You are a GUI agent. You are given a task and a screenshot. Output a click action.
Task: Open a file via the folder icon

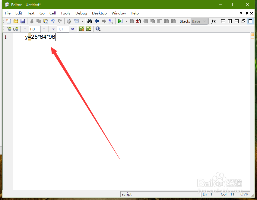pos(16,21)
